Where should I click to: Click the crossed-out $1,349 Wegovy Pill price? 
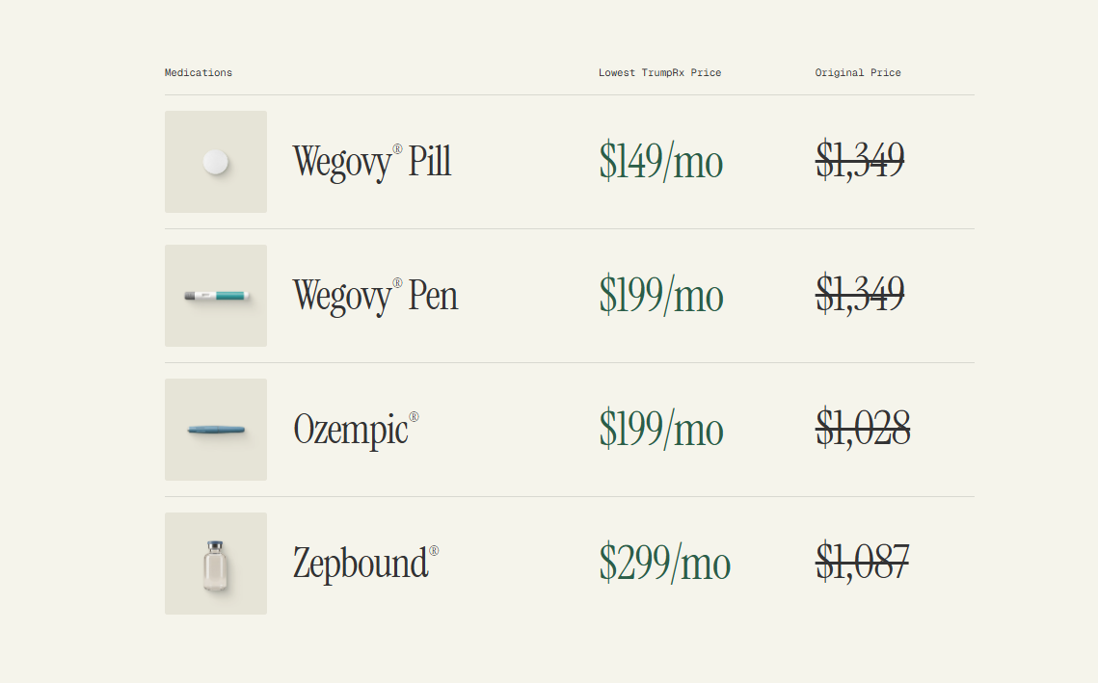pyautogui.click(x=860, y=160)
